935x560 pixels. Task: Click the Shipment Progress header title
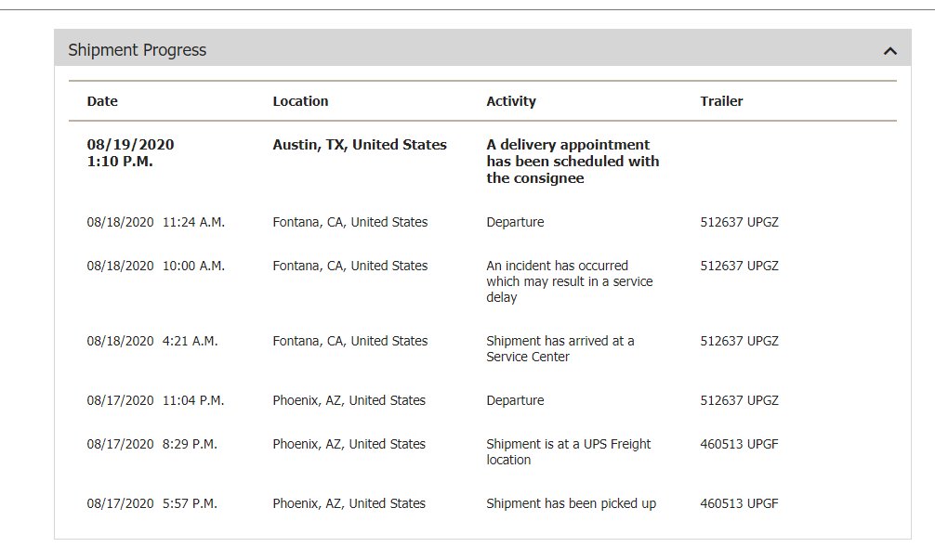138,50
